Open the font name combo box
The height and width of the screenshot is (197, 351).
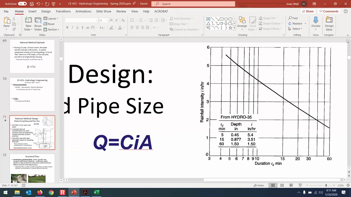click(81, 20)
